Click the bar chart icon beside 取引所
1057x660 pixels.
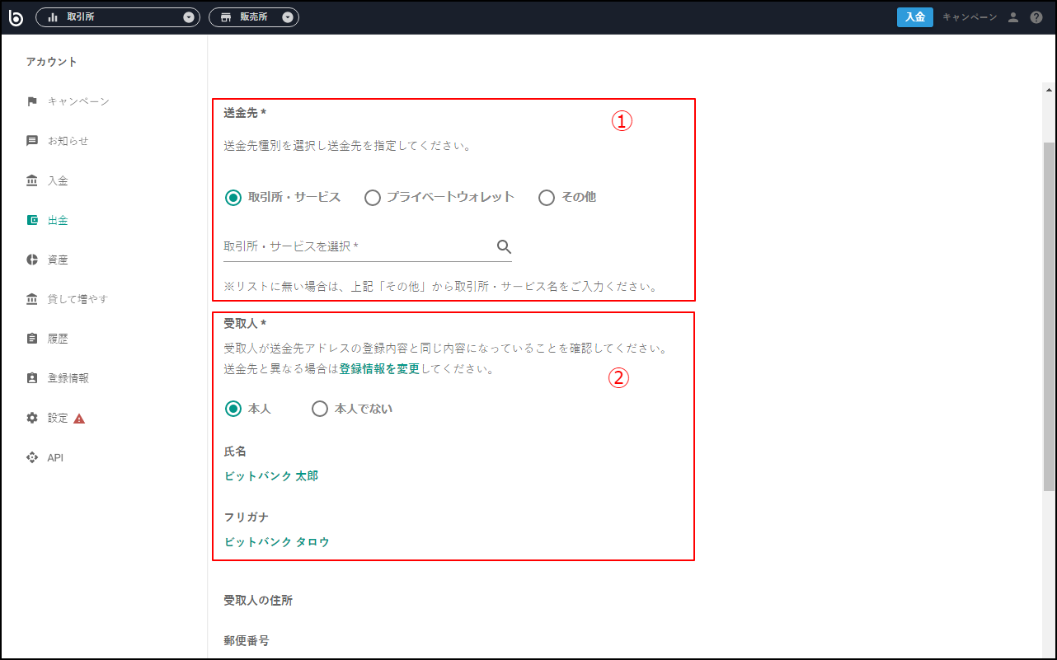(x=53, y=17)
